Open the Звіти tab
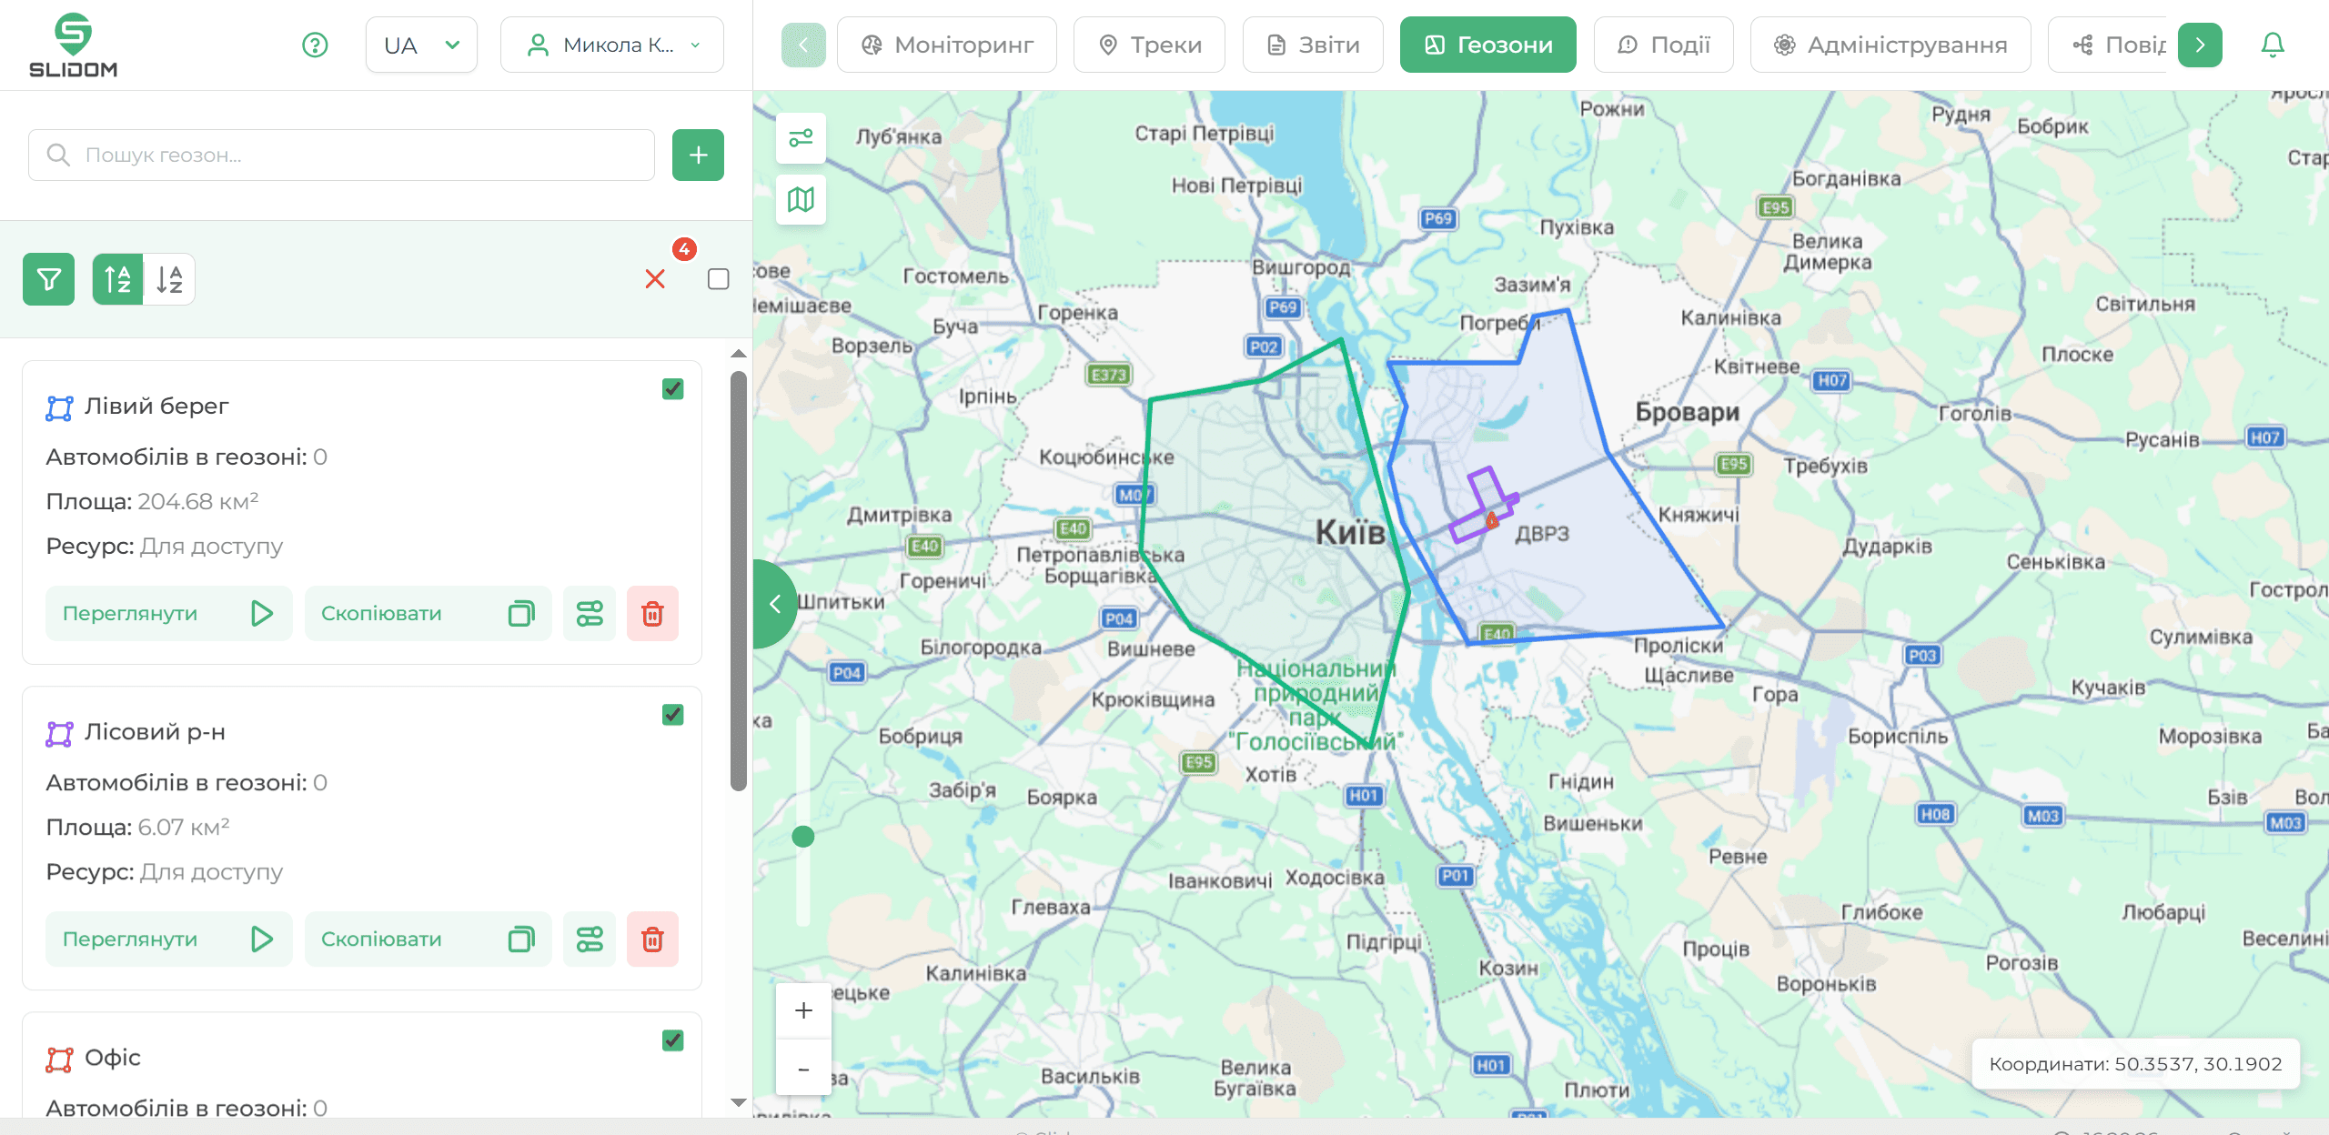2329x1135 pixels. pos(1313,45)
